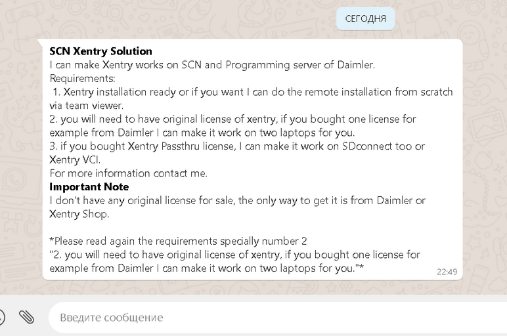Click the 'SCN Xentry Solution' bold heading
Viewport: 507px width, 336px height.
100,51
